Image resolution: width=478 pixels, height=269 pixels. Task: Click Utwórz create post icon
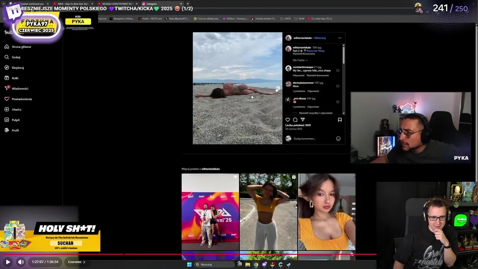pyautogui.click(x=7, y=109)
